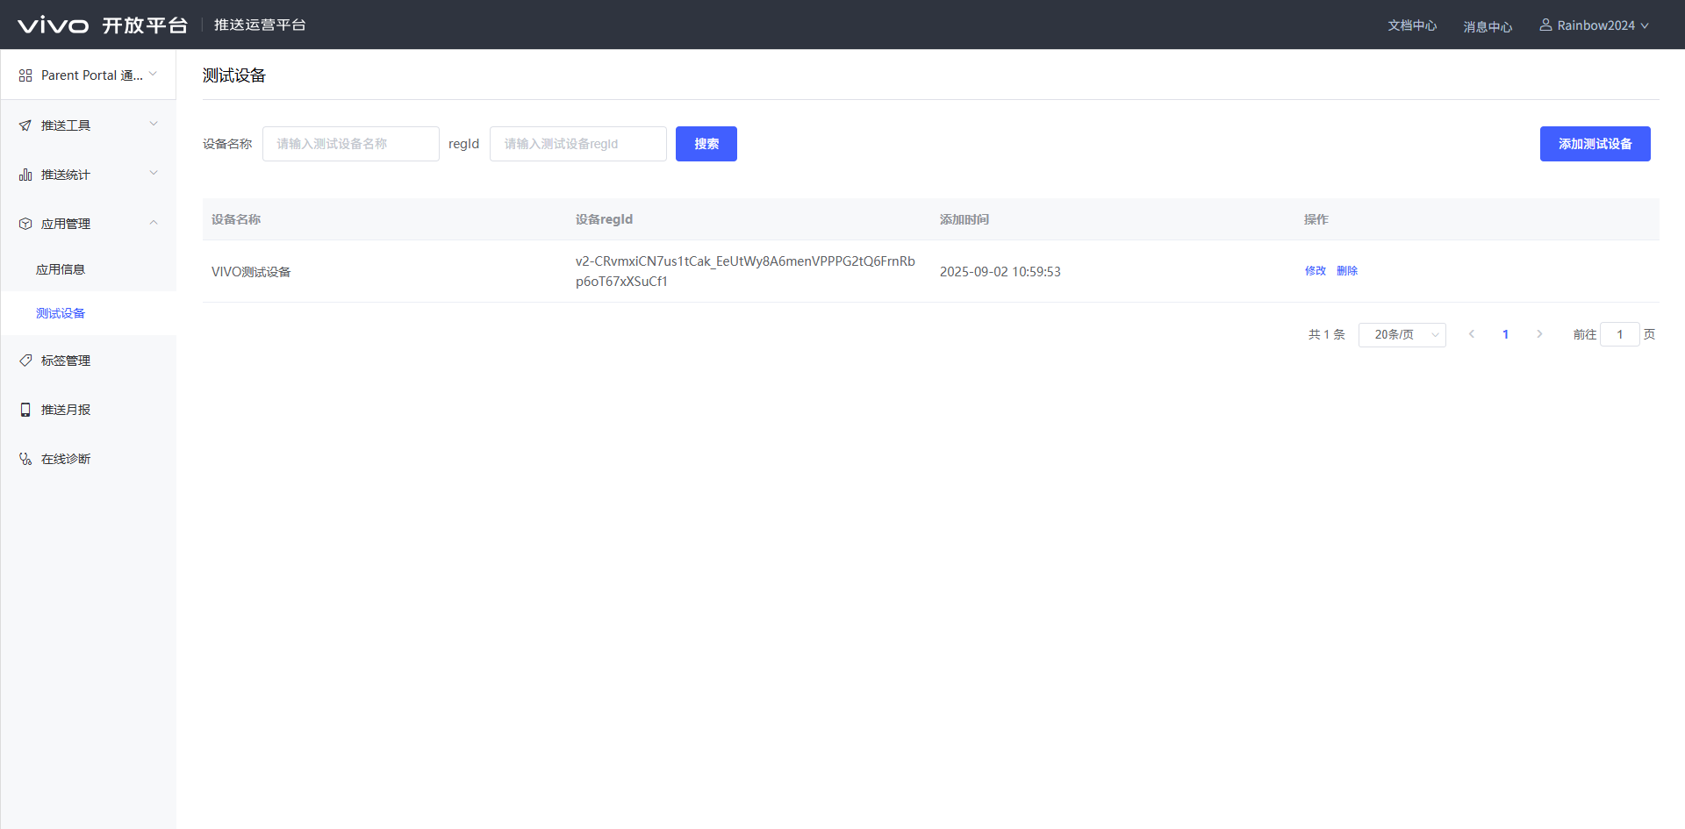Click the 前往 page number input box
The image size is (1685, 829).
tap(1620, 334)
